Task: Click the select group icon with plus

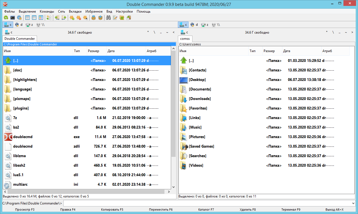Action: [x=72, y=18]
